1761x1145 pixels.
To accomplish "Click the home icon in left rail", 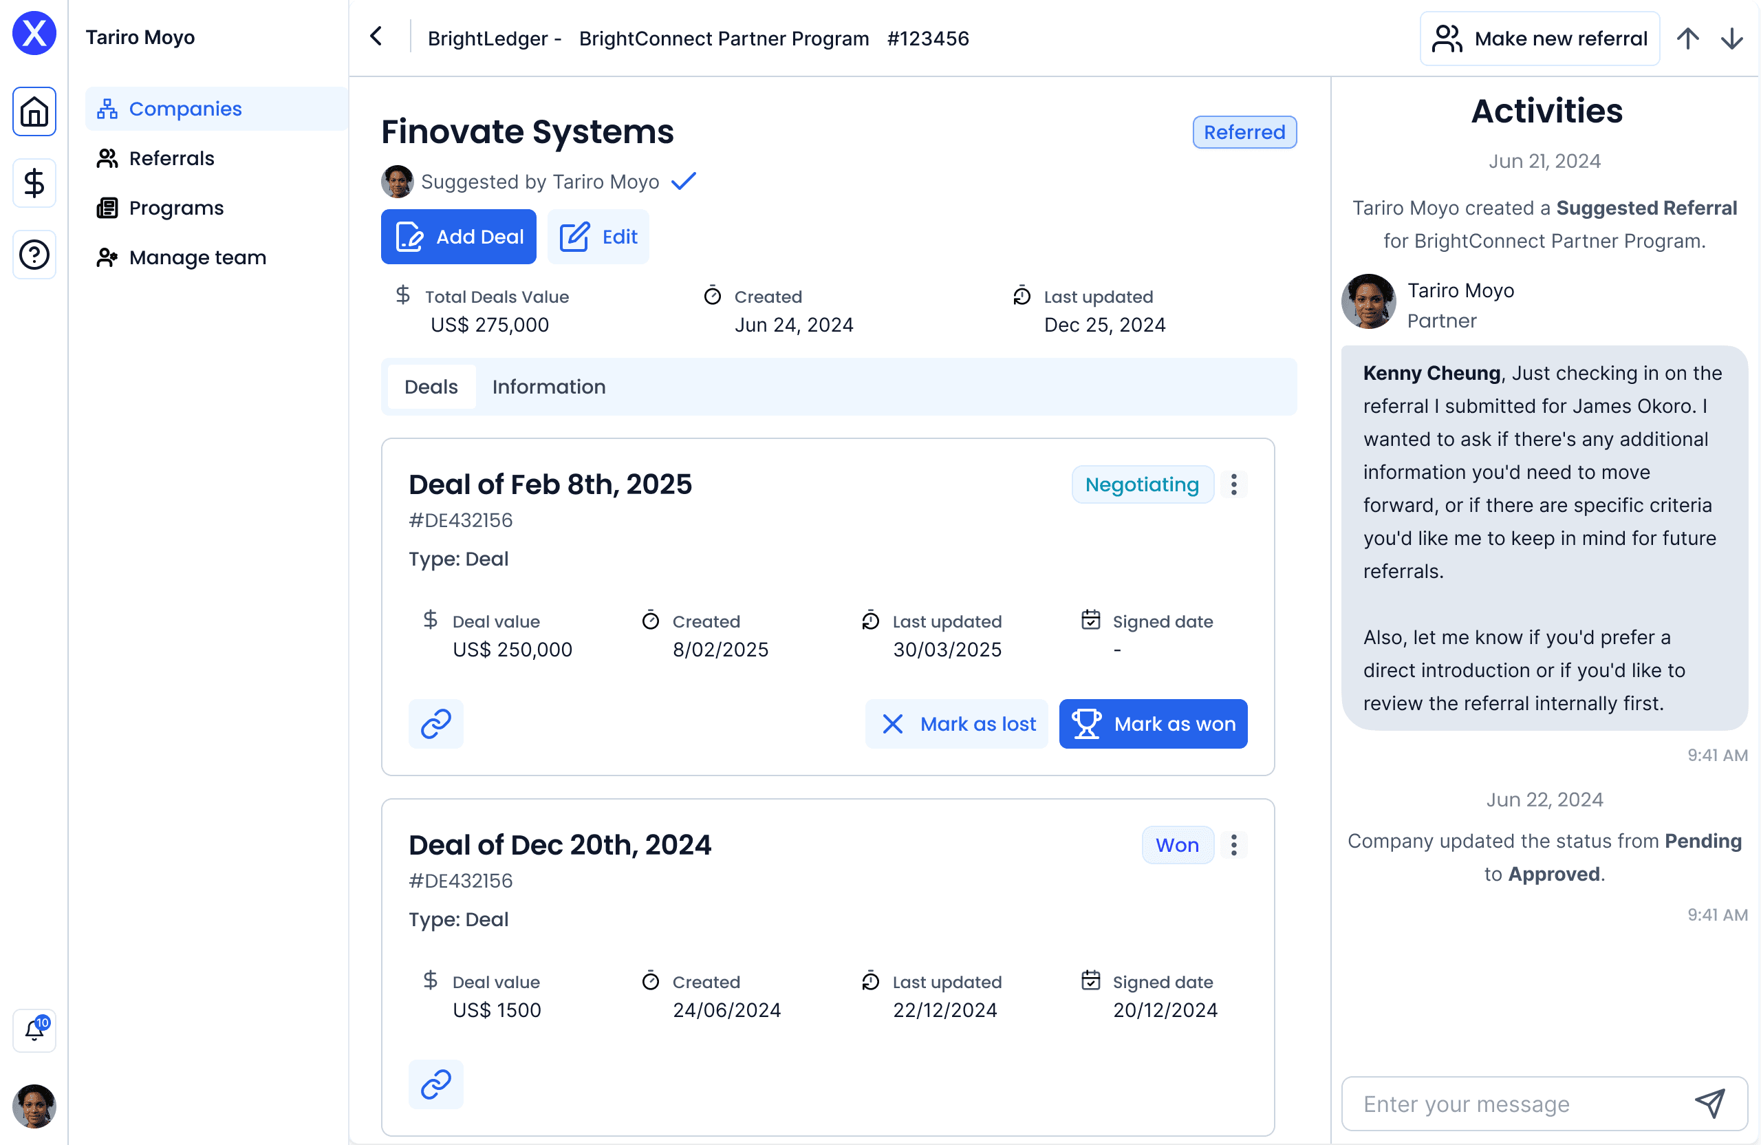I will coord(34,111).
